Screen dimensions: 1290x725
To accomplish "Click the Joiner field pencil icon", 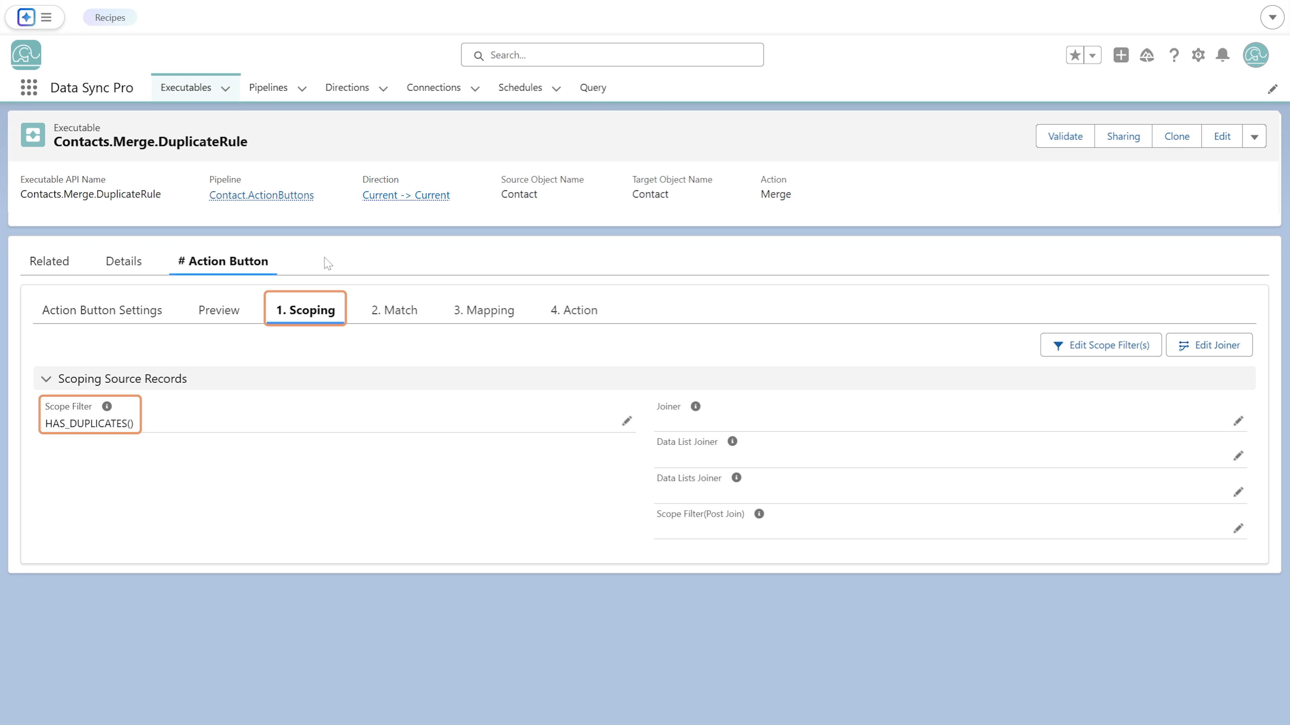I will coord(1238,421).
